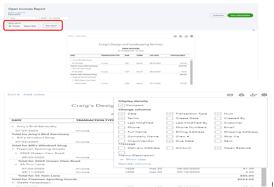Click the Reorder columns link

click(135, 164)
